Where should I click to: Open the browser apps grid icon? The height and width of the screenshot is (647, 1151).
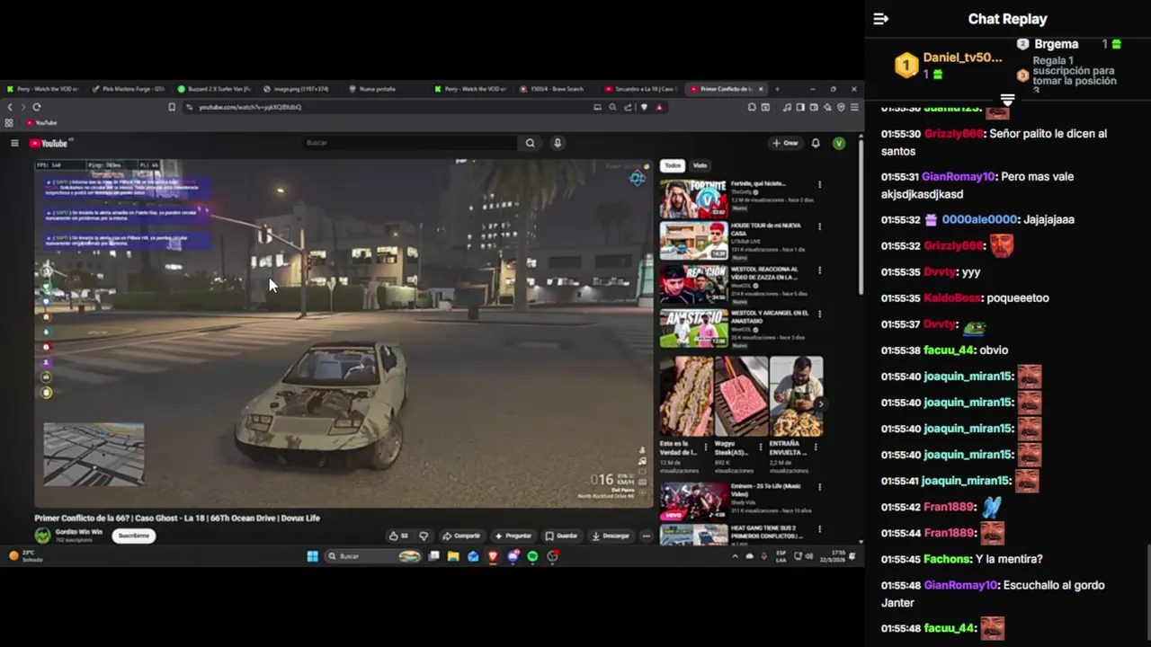(9, 122)
